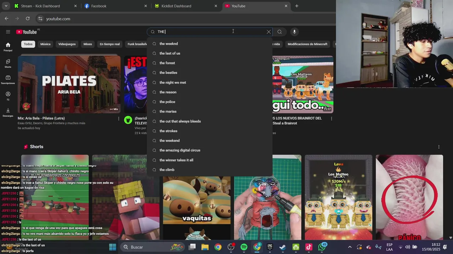453x254 pixels.
Task: Choose suggestion 'the reason'
Action: [210, 92]
